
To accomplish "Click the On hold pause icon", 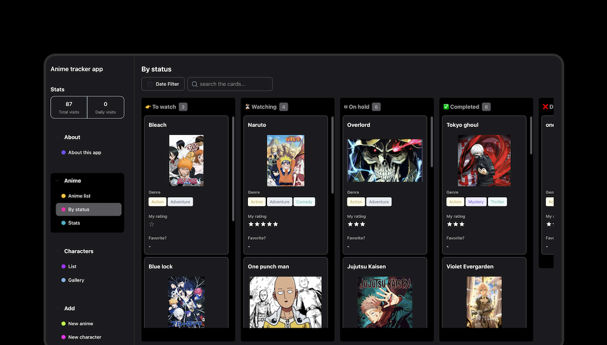I will (345, 106).
